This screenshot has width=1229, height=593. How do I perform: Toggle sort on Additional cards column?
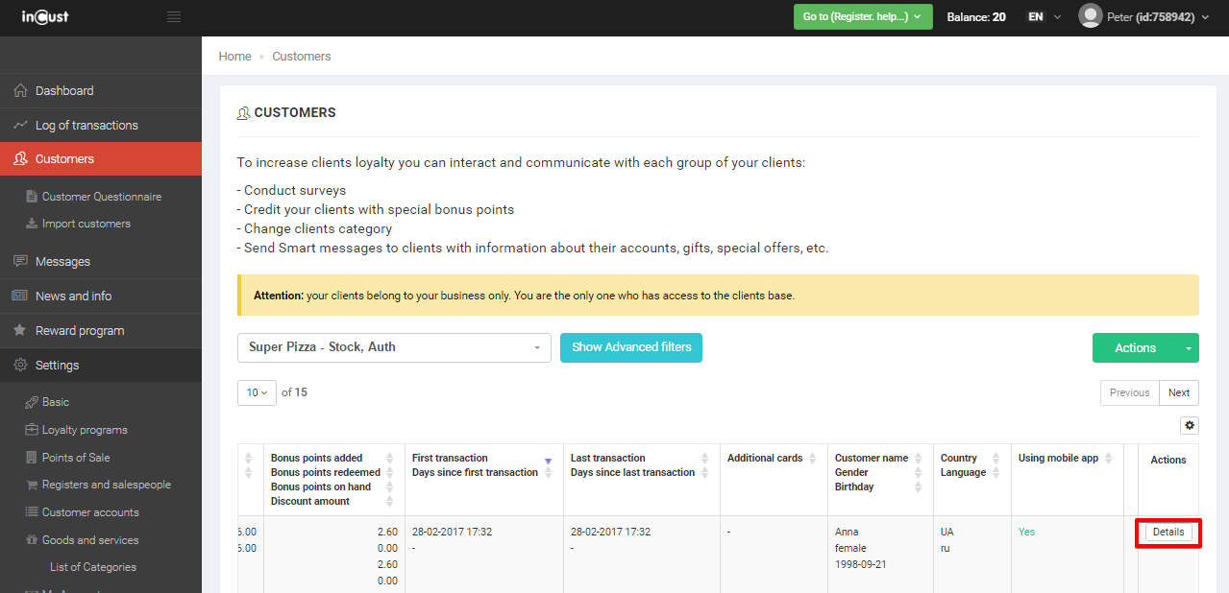(x=813, y=459)
